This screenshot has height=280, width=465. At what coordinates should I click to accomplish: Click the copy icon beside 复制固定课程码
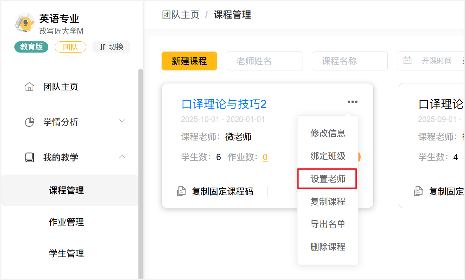[x=181, y=191]
